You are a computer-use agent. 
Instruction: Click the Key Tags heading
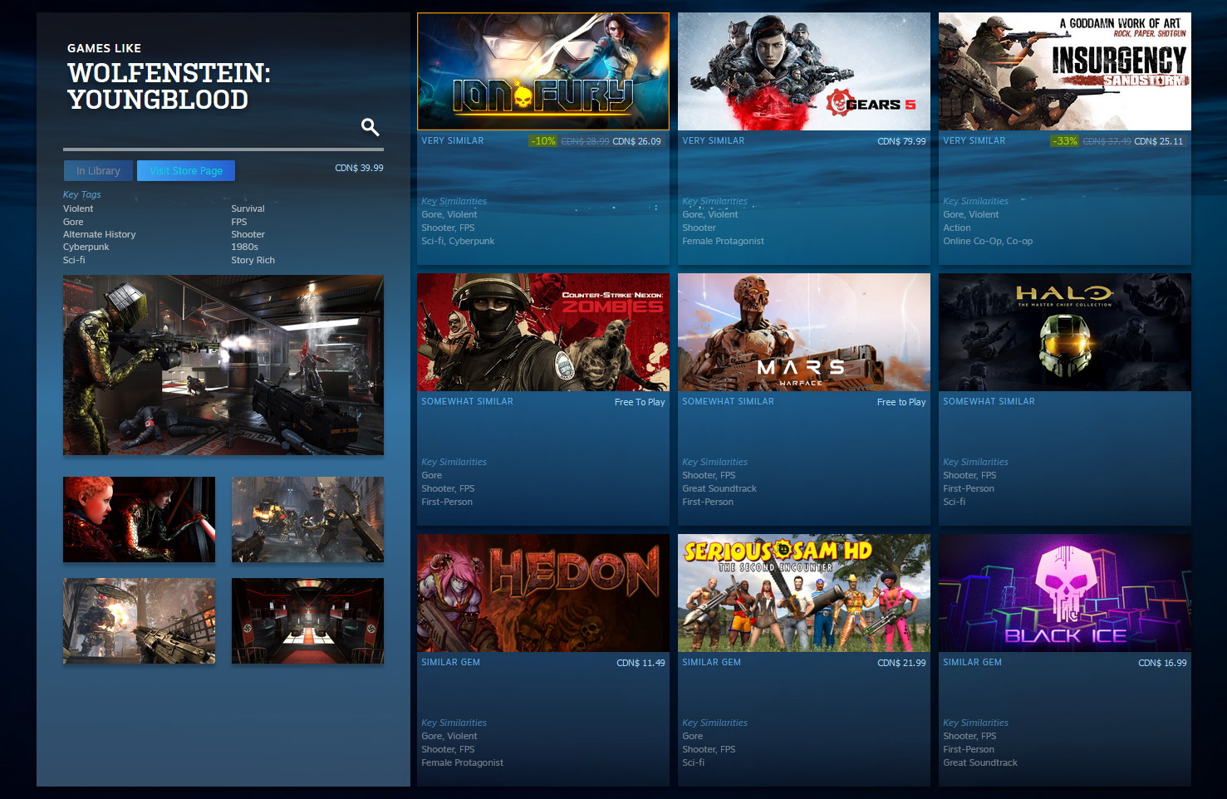pos(81,194)
